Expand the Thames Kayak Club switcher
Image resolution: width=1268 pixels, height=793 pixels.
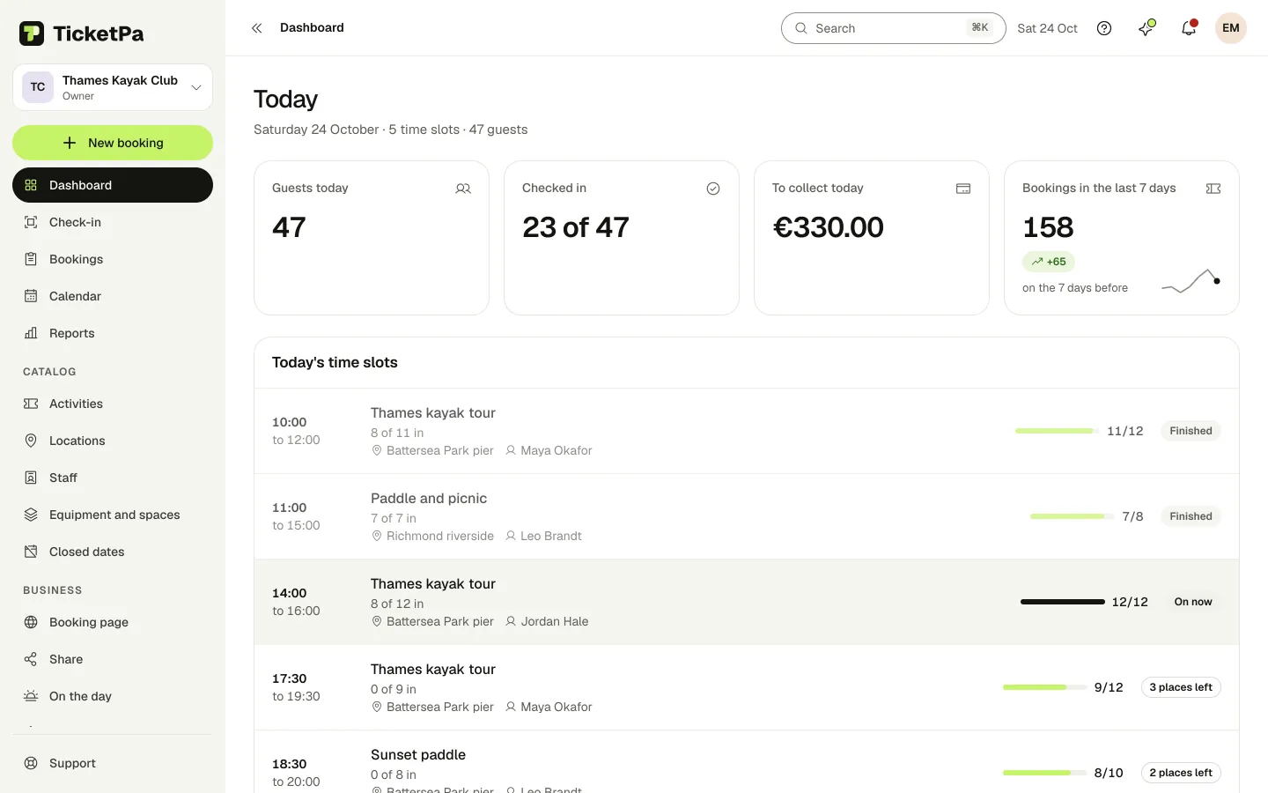[x=113, y=87]
